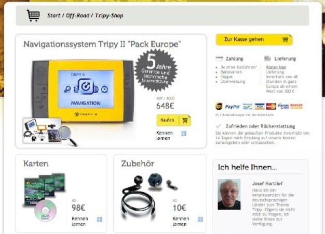Image resolution: width=325 pixels, height=234 pixels.
Task: Click the info icon in Zubehör box
Action: coord(200,219)
